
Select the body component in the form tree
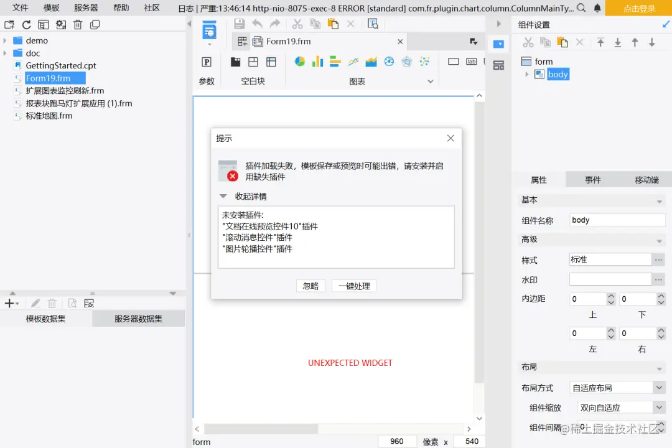pos(558,74)
